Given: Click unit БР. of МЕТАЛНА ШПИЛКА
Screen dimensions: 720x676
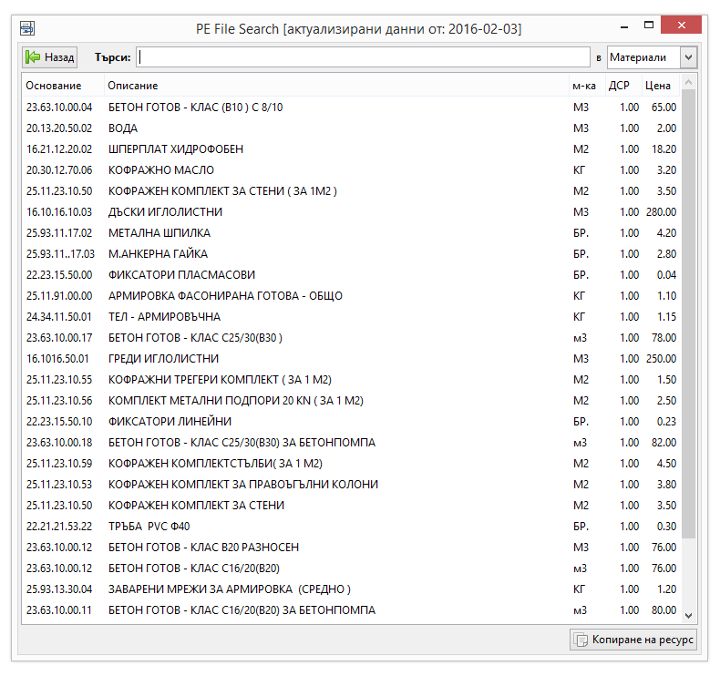Looking at the screenshot, I should [x=581, y=233].
